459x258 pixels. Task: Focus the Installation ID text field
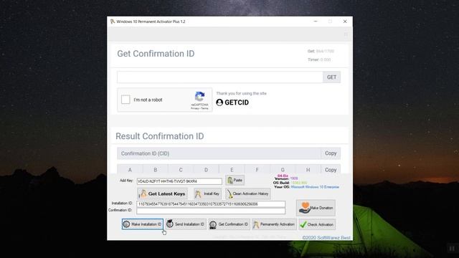[x=211, y=204]
